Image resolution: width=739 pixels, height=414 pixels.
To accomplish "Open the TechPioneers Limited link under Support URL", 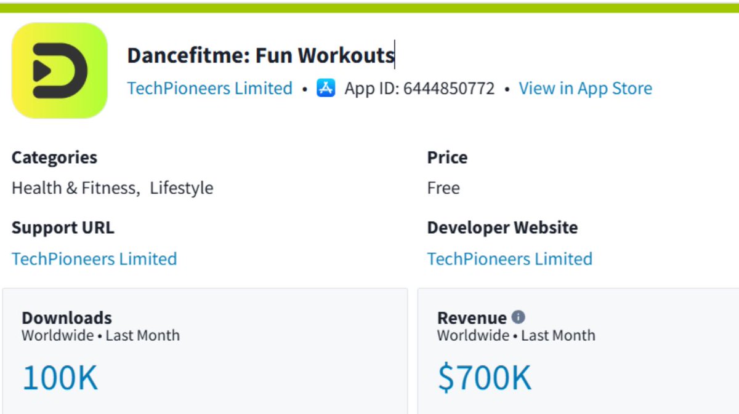I will [x=94, y=258].
